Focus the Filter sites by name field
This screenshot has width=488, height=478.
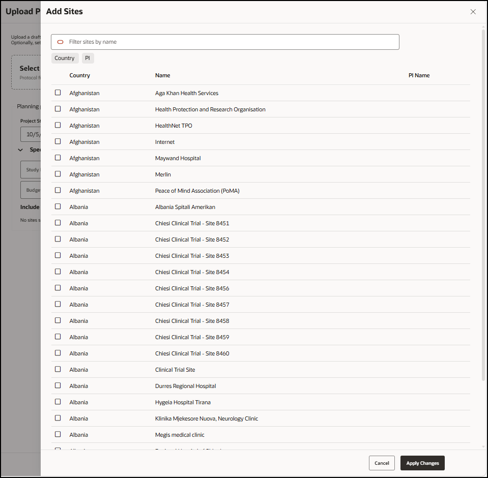click(x=225, y=42)
